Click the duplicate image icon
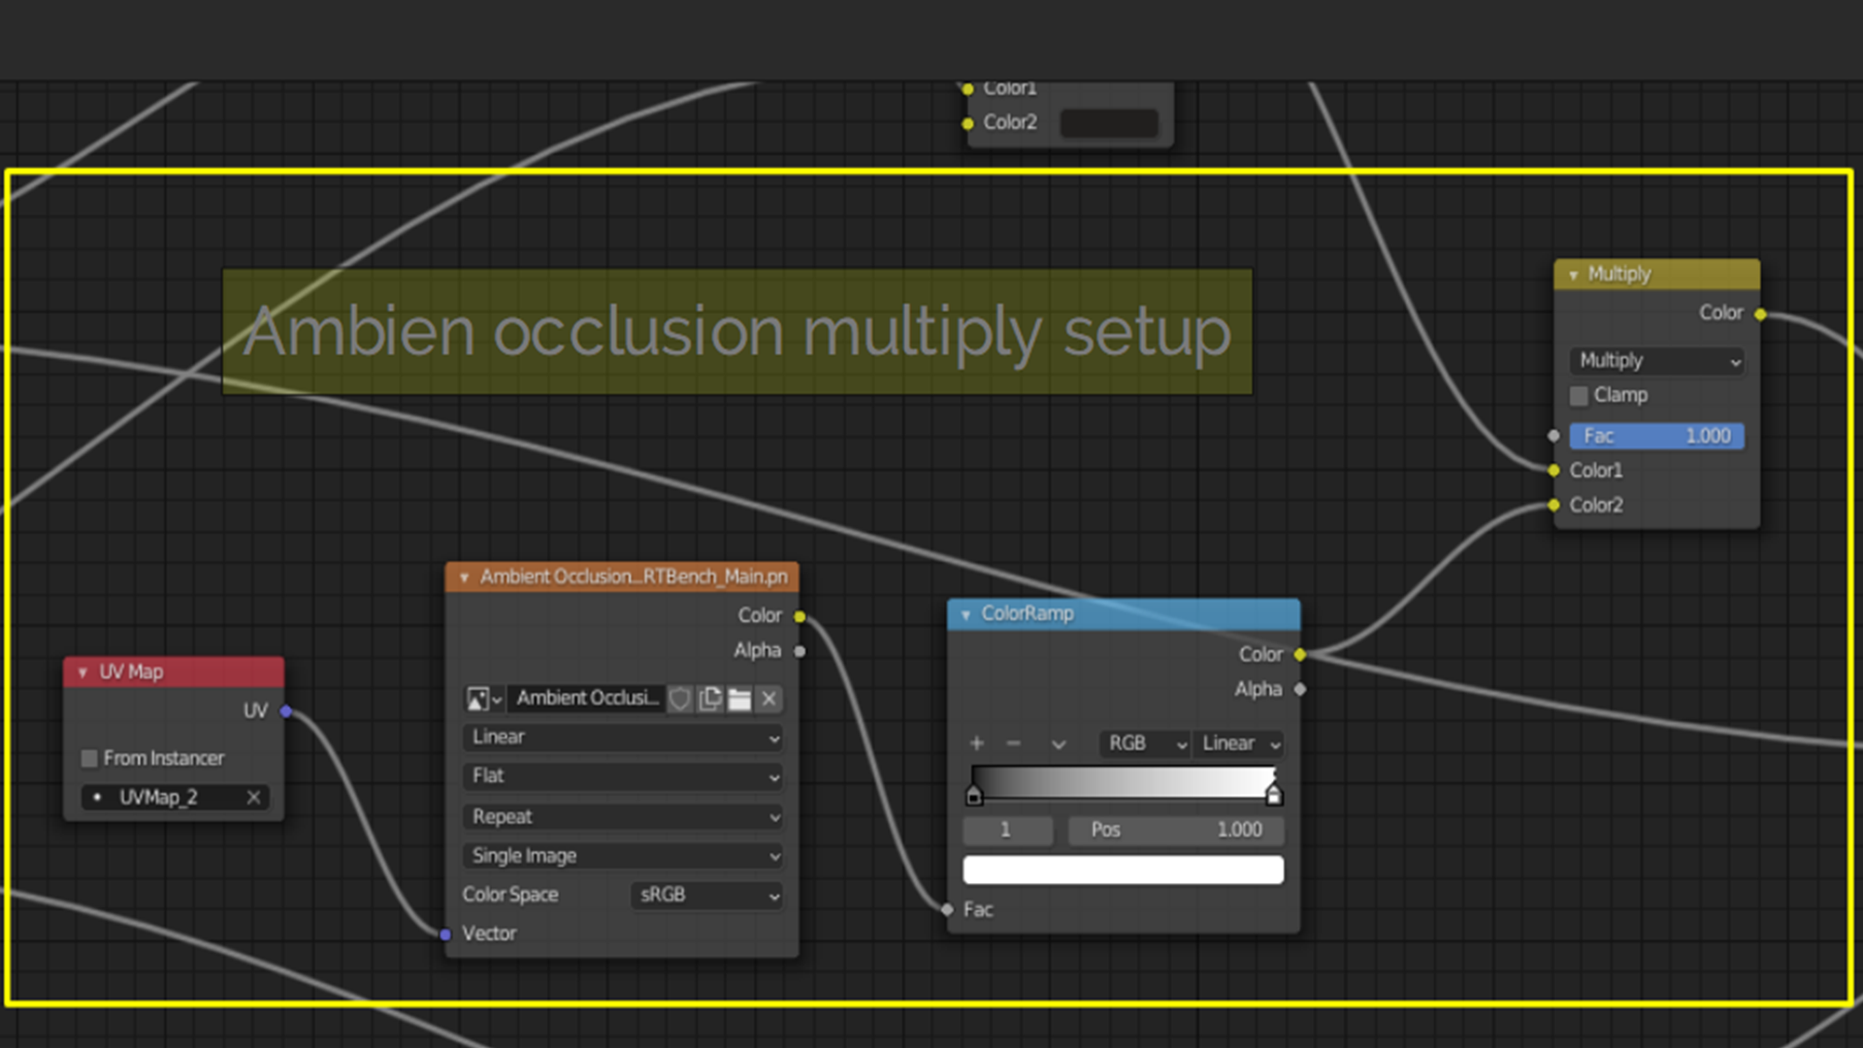The image size is (1863, 1048). pos(710,699)
